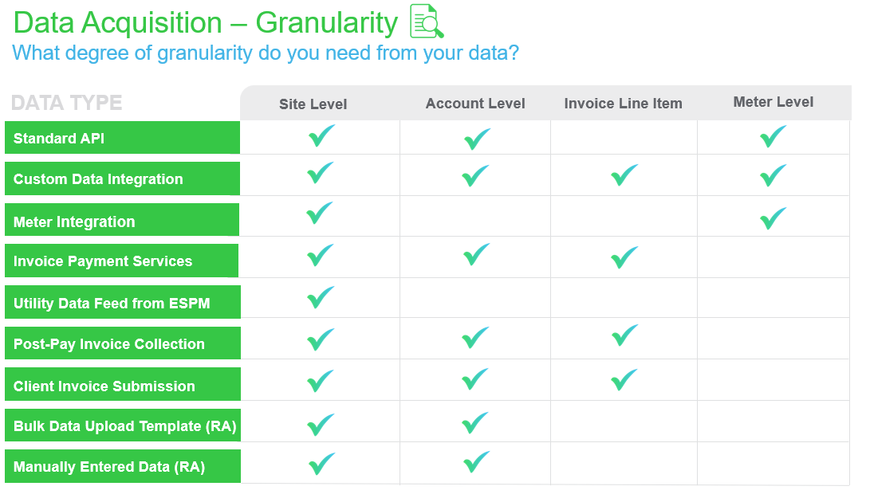Select the Invoice Line Item column header

(623, 104)
